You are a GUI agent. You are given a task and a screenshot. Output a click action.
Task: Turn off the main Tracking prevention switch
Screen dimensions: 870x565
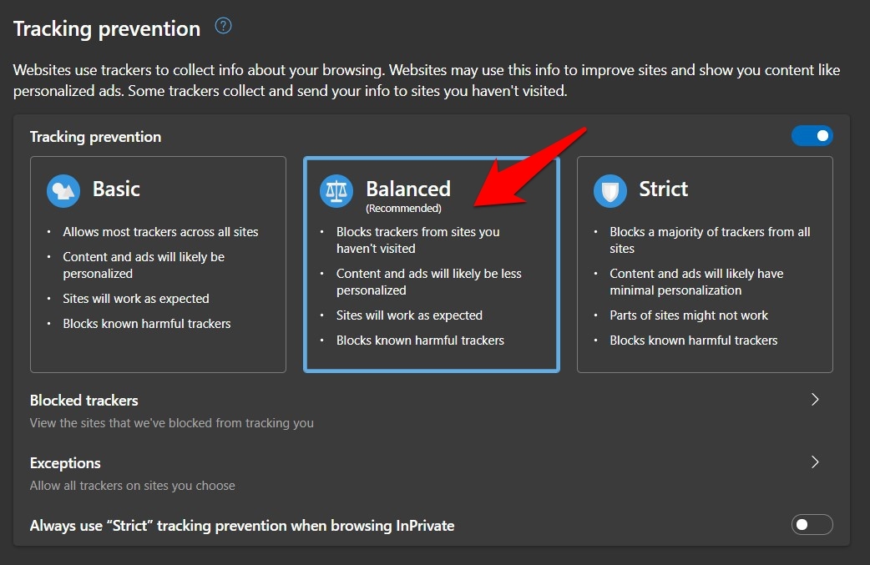(812, 136)
